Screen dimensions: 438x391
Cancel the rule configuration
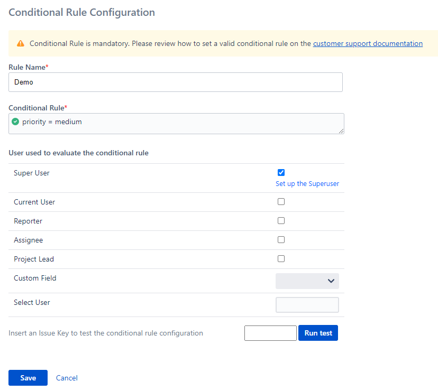67,378
